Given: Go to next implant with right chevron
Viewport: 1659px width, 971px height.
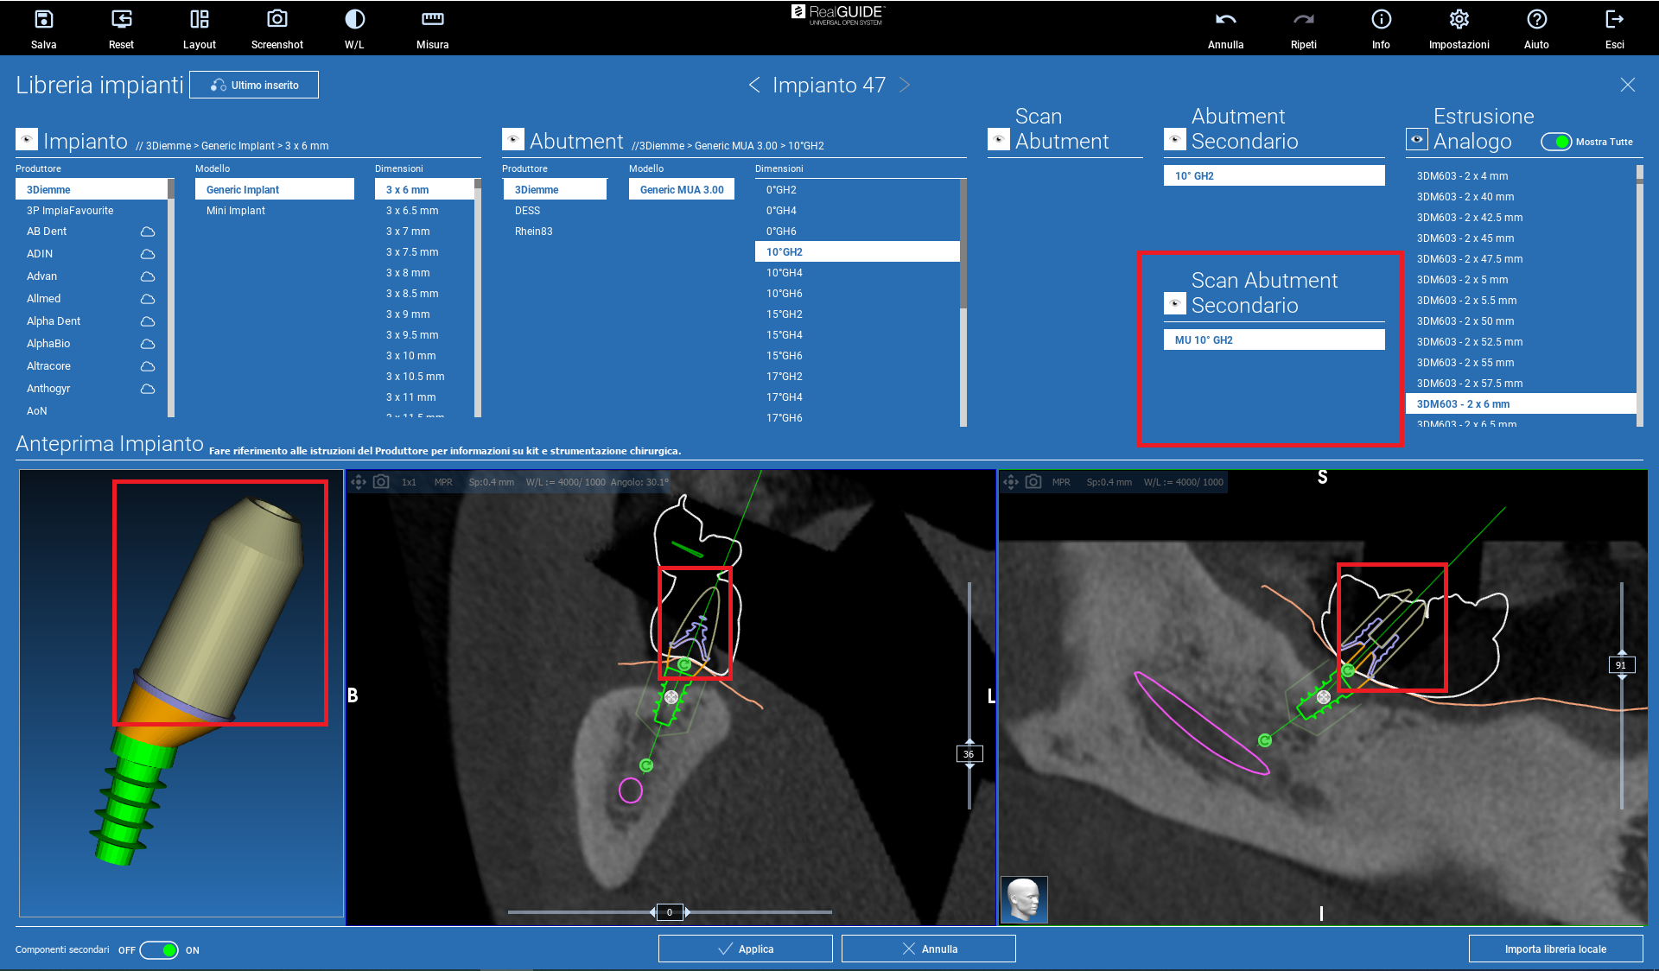Looking at the screenshot, I should click(905, 85).
